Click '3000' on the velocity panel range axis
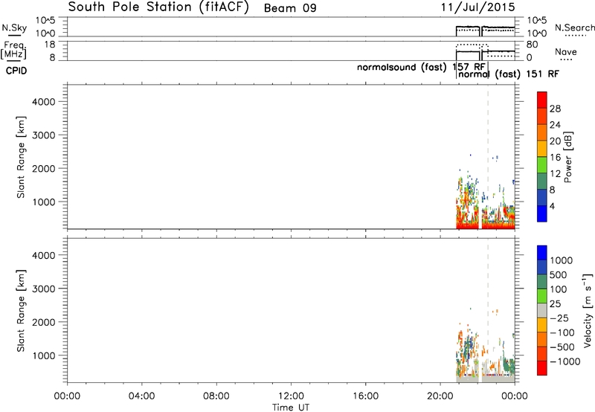 [x=43, y=289]
